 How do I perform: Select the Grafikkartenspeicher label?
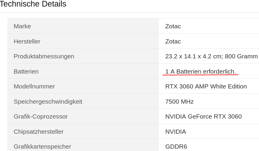coord(42,147)
